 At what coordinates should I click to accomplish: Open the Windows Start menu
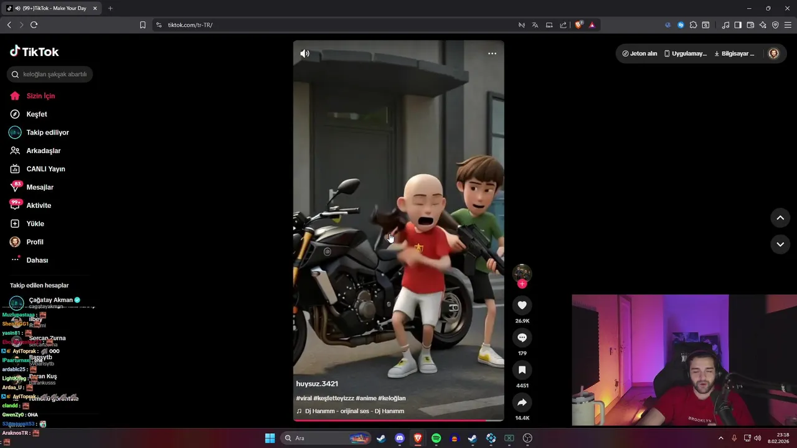pos(270,438)
